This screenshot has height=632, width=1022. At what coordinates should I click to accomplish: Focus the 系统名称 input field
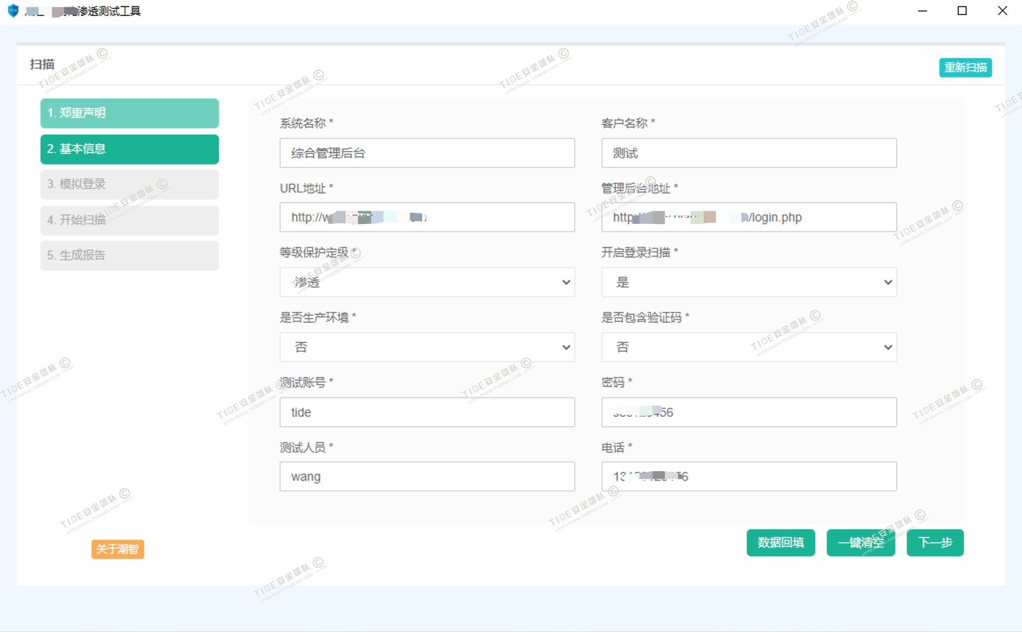427,153
